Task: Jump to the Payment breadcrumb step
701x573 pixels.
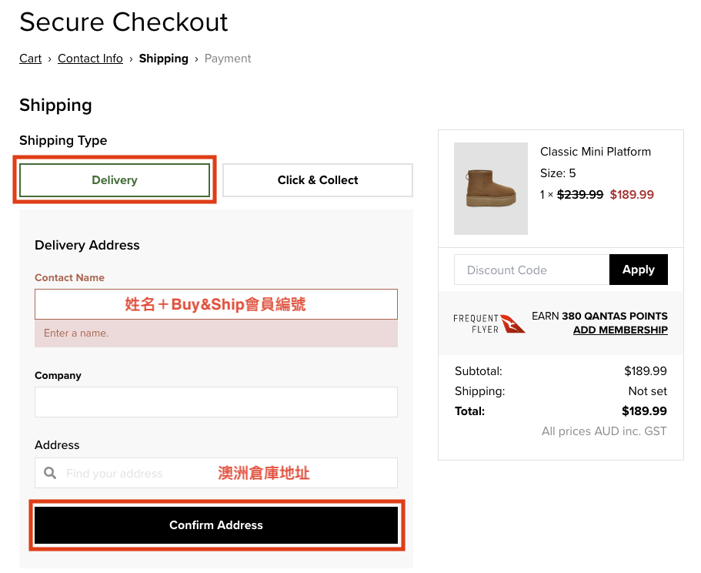Action: click(x=228, y=59)
